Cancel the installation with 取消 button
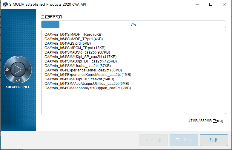Screen dimensions: 232x150 pos(214,140)
